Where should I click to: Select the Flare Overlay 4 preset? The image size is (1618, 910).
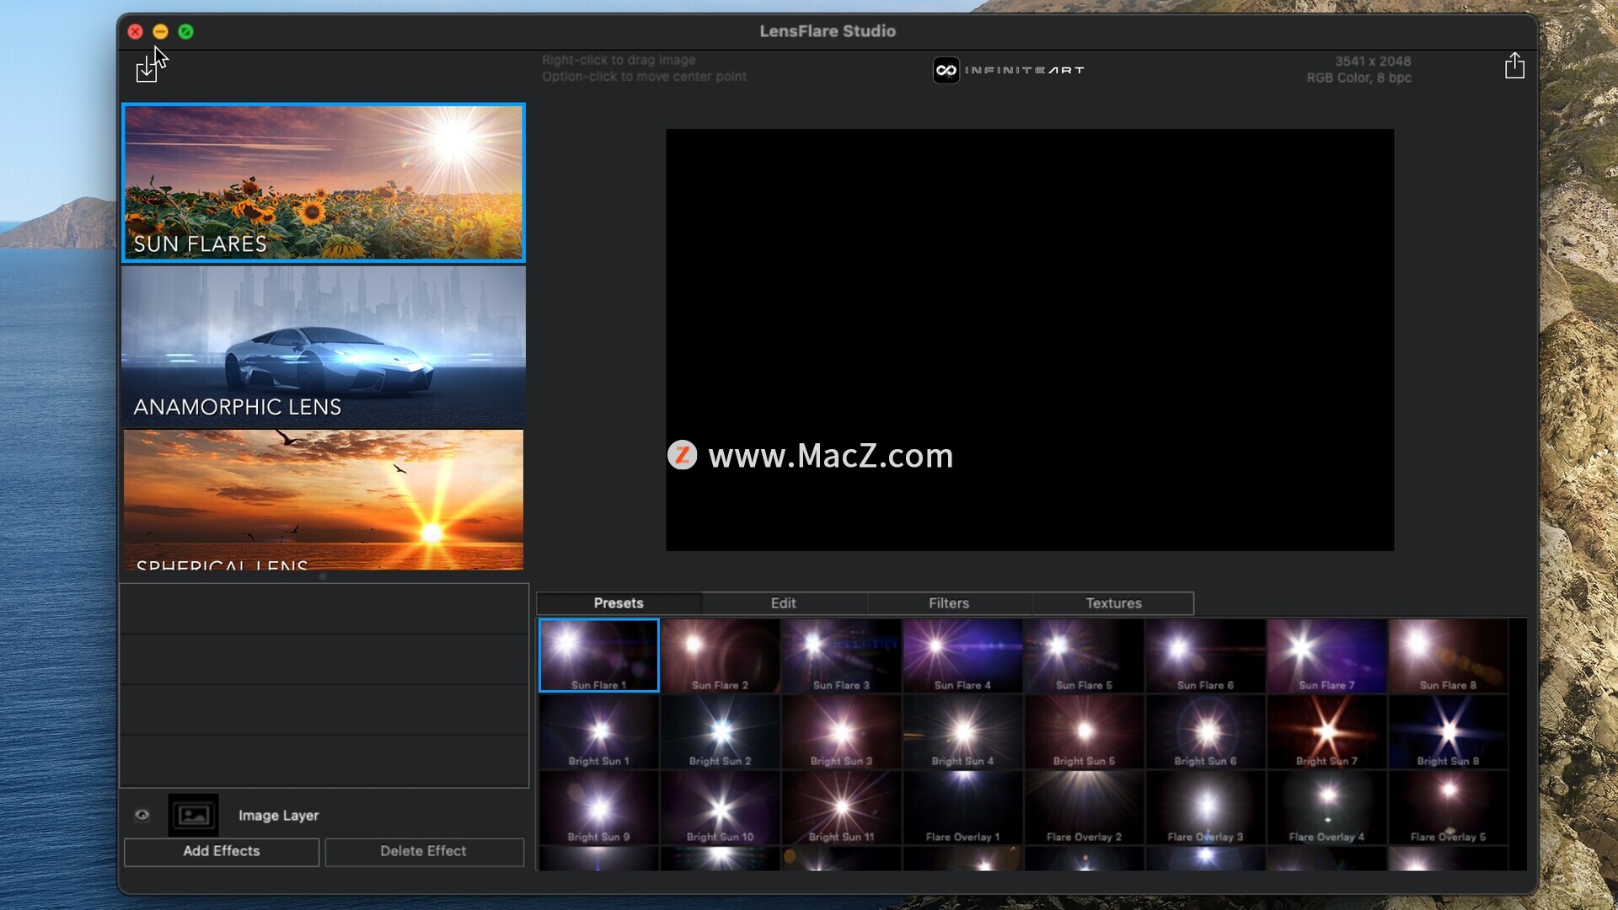1327,807
